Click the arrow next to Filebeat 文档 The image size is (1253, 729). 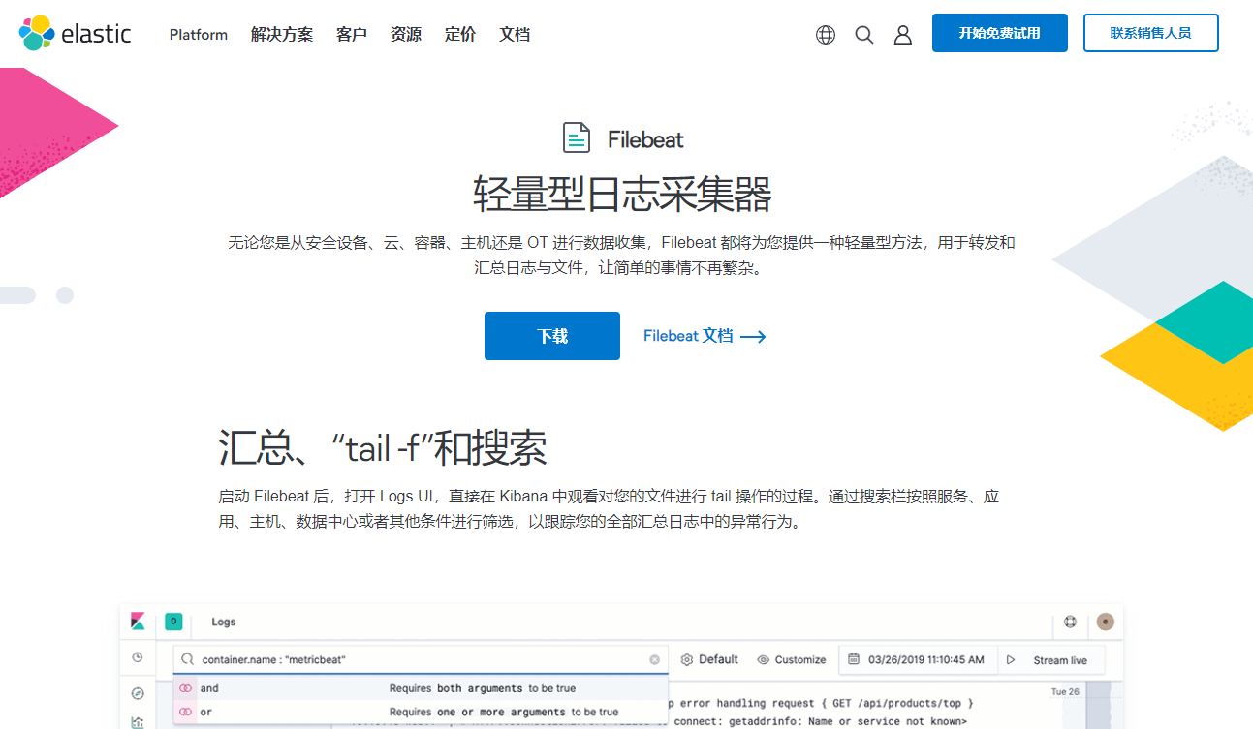click(x=753, y=337)
